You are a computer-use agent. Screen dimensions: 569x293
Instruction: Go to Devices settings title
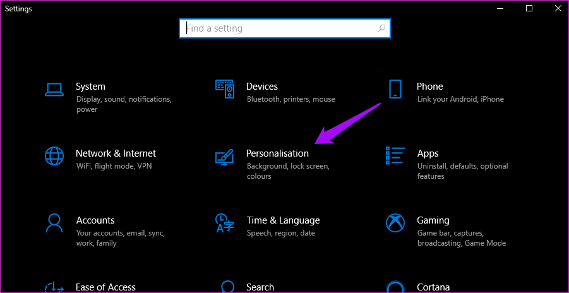pyautogui.click(x=262, y=87)
